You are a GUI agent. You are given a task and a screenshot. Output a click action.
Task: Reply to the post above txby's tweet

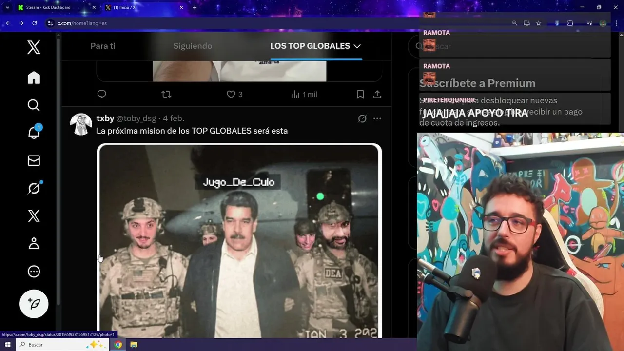[101, 94]
